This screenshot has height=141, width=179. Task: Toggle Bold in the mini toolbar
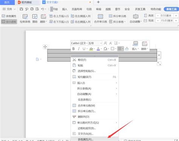click(73, 49)
